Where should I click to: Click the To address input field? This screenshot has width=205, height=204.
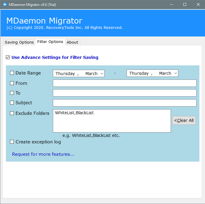point(125,93)
